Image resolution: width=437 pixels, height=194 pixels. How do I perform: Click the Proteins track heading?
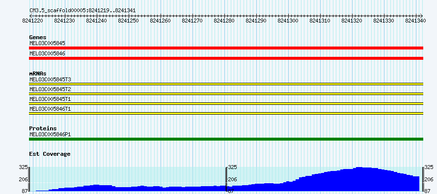click(43, 128)
